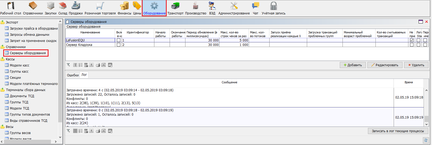Toggle the 'Вкл' checkbox for Сервер Кладоука

(x=118, y=45)
